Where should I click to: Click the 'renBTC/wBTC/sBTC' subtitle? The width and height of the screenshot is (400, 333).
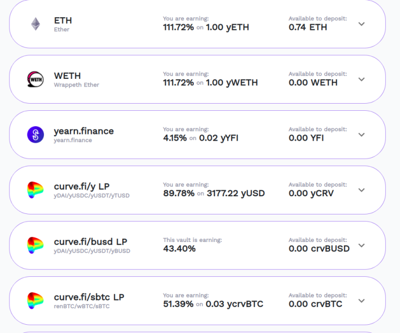tap(81, 306)
